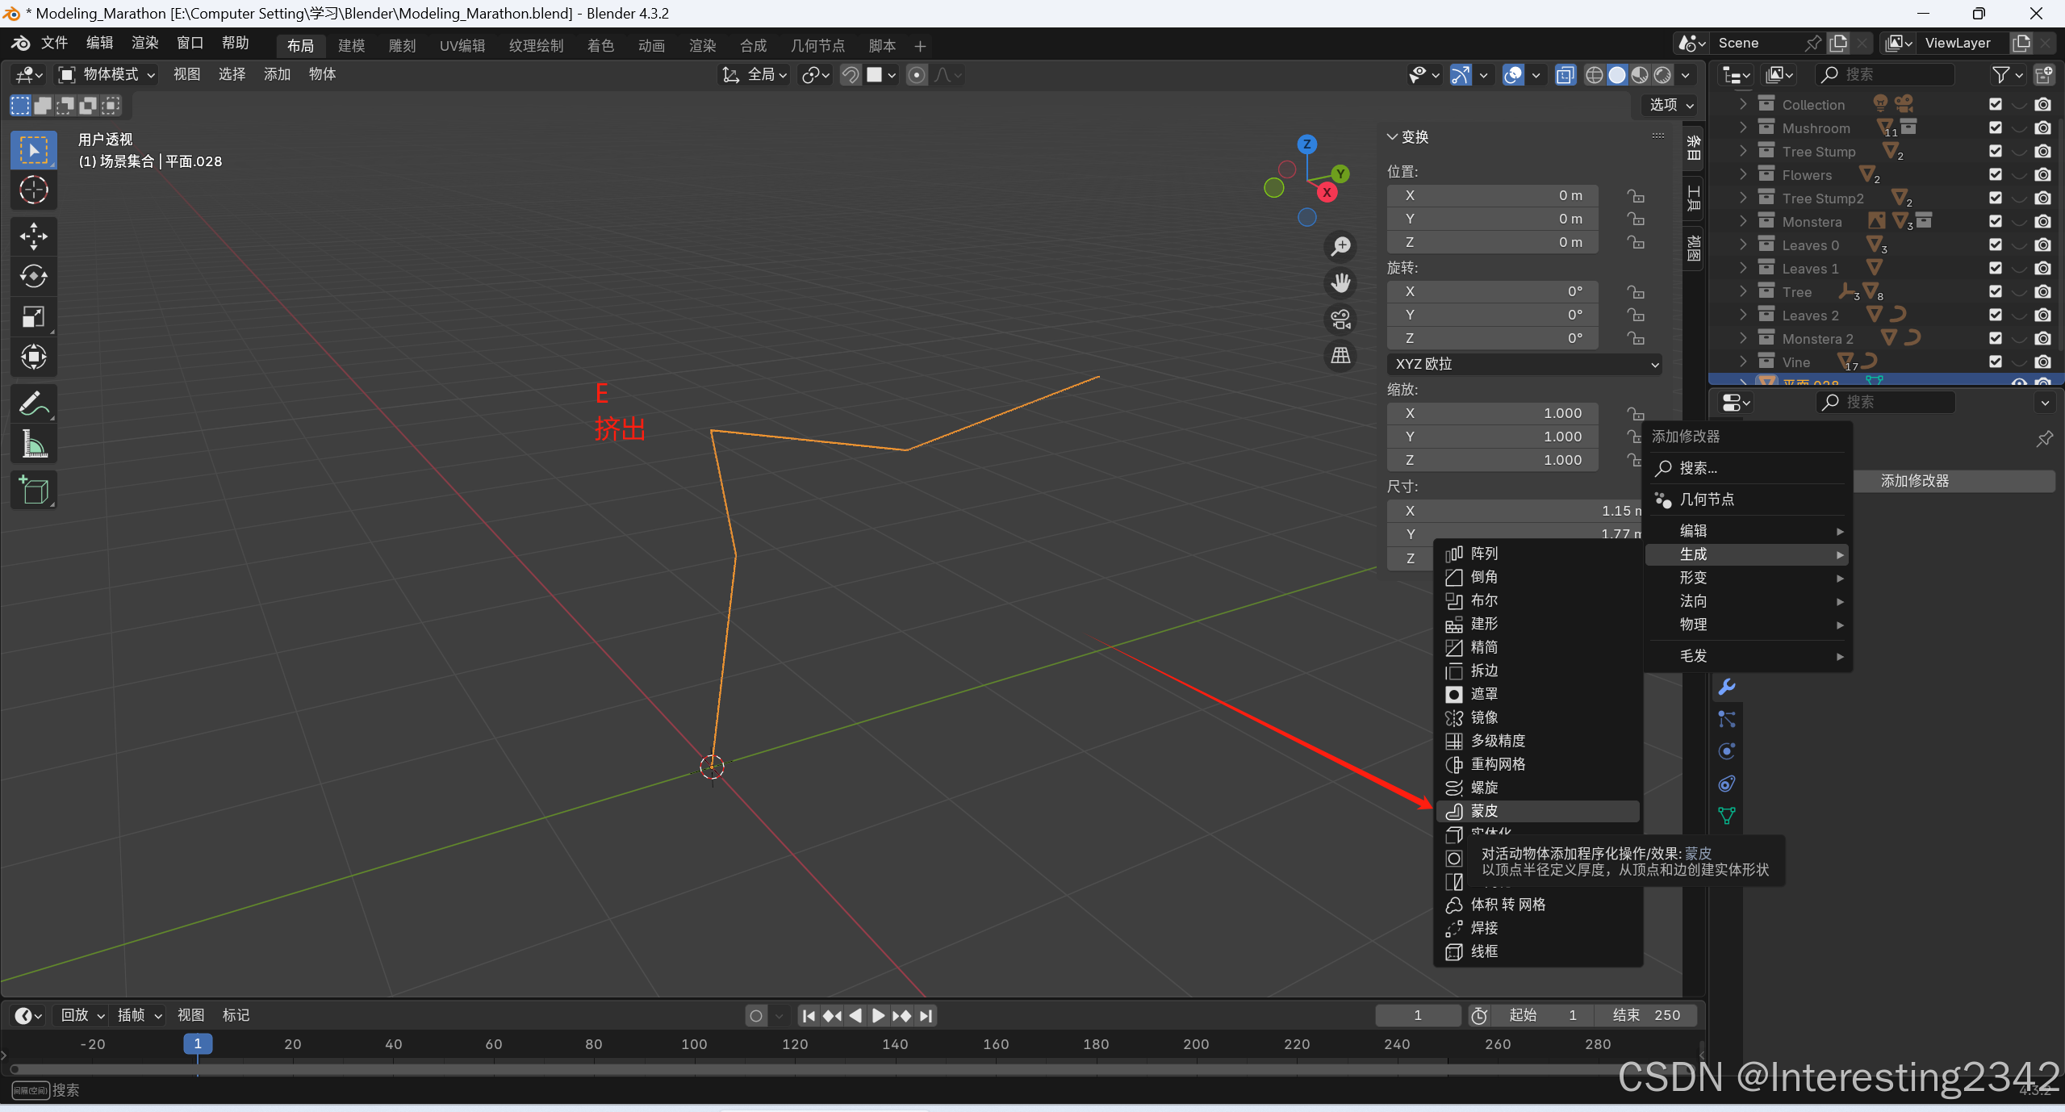Disable render camera for Flowers collection
Image resolution: width=2065 pixels, height=1112 pixels.
(x=2042, y=174)
